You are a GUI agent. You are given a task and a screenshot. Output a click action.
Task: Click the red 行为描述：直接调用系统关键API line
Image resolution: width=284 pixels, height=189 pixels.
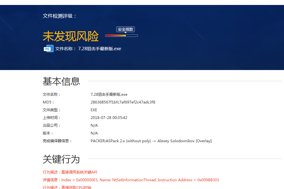tap(70, 172)
